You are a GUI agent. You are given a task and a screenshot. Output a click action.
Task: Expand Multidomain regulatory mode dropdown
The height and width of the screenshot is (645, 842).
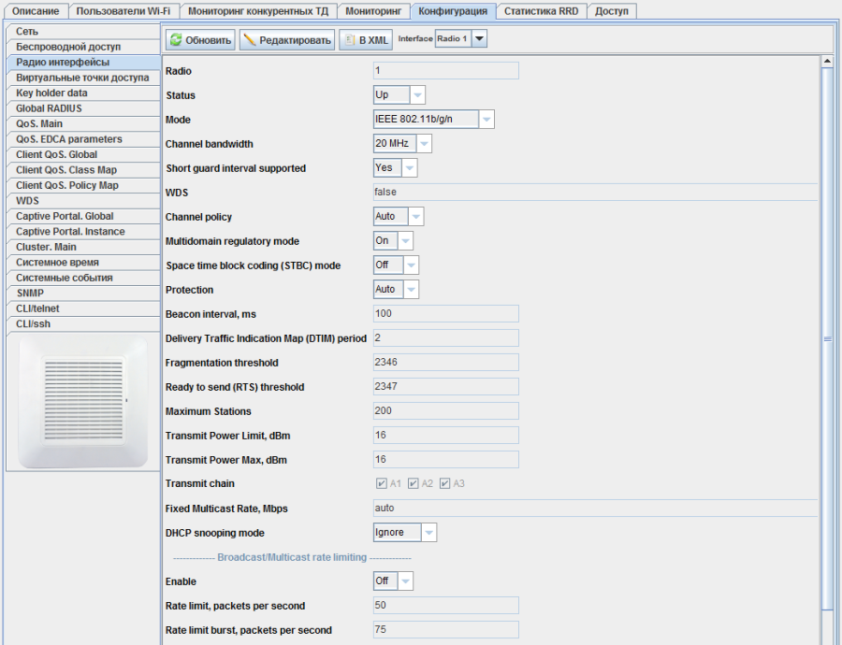393,241
